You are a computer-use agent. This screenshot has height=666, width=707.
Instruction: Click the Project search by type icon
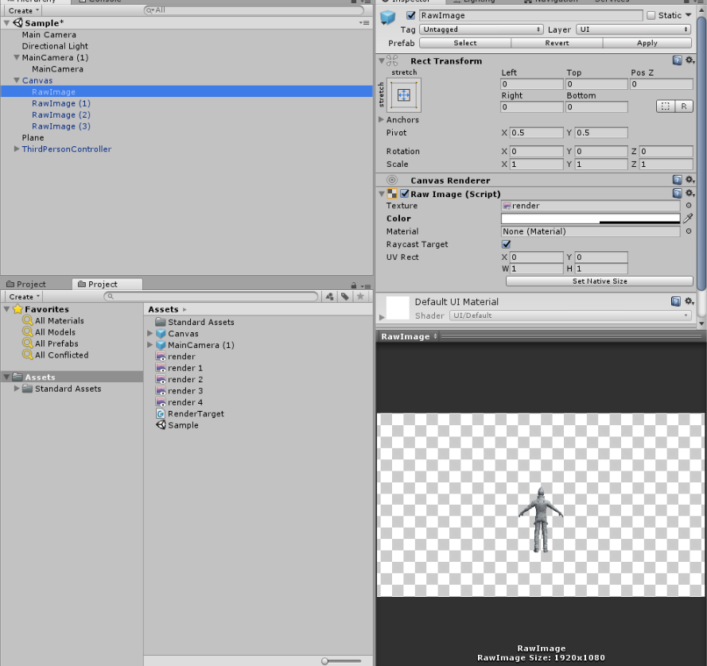tap(329, 296)
